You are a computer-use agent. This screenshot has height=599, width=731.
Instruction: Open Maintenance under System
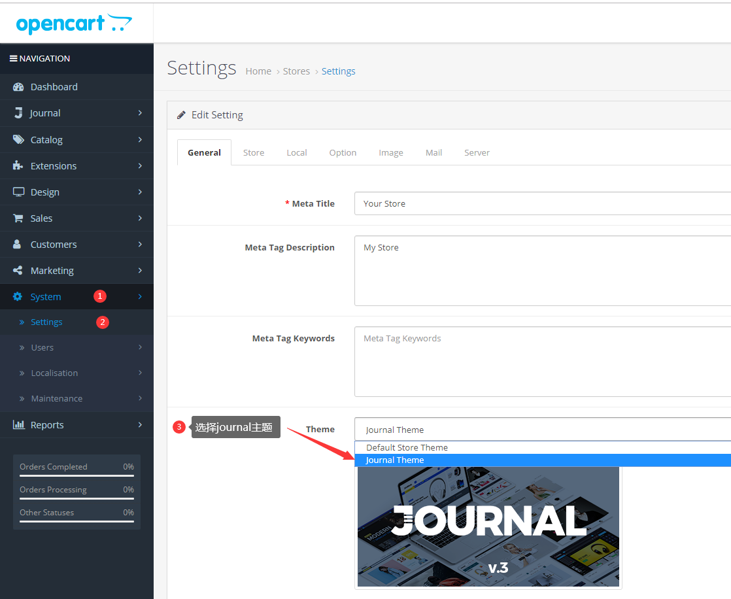point(76,398)
